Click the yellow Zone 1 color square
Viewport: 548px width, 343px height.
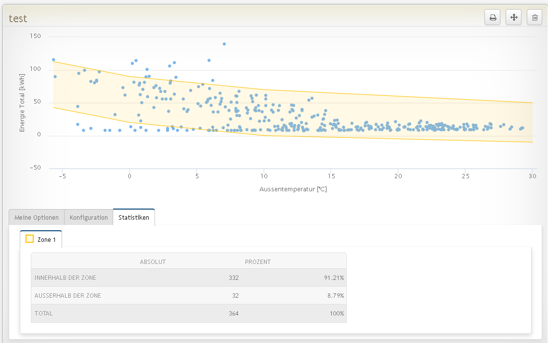tap(30, 239)
